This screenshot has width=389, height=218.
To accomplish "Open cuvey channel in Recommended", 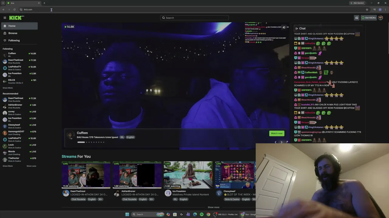I will point(19,113).
